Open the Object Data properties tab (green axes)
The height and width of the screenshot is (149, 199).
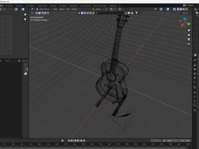coord(195,105)
